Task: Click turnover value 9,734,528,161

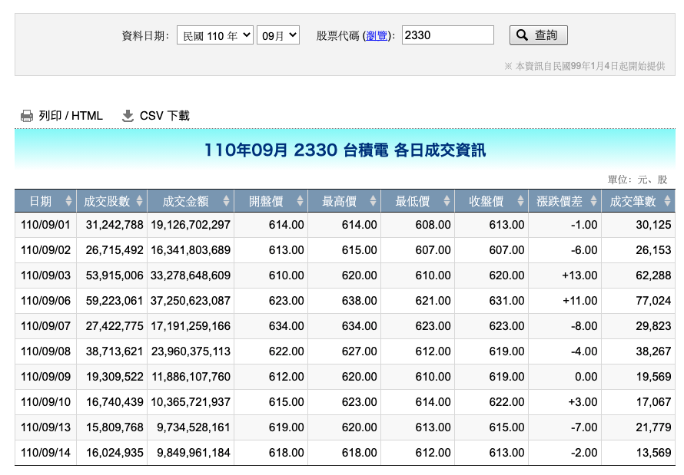Action: (x=193, y=427)
